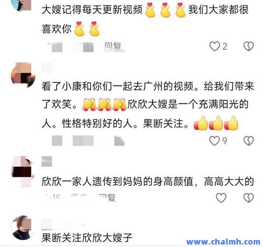Viewport: 263px width, 247px height.
Task: Tap broken heart on the Guangzhou video comment
Action: [249, 141]
